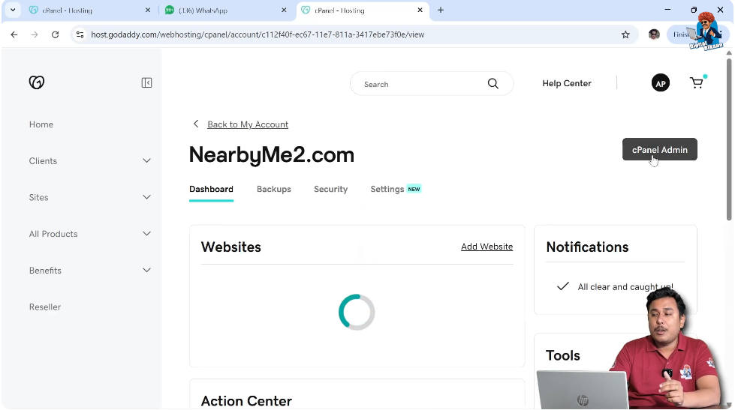The width and height of the screenshot is (735, 410).
Task: Open the Dashboard tab
Action: pos(211,189)
